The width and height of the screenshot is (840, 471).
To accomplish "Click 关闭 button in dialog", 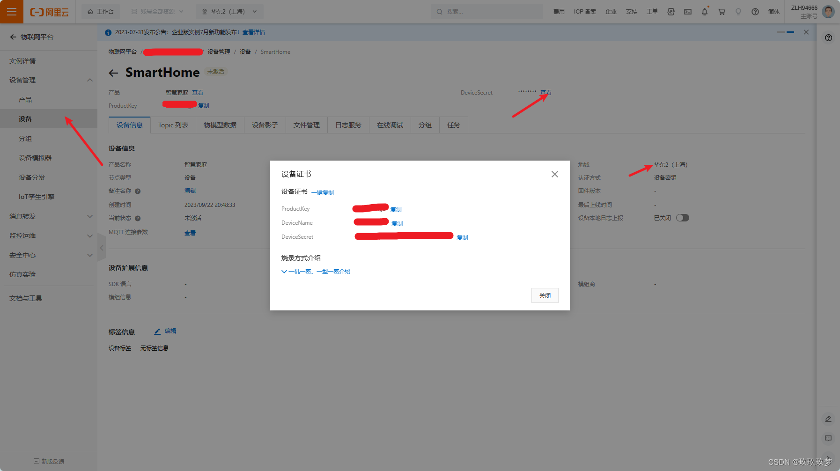I will [x=545, y=295].
